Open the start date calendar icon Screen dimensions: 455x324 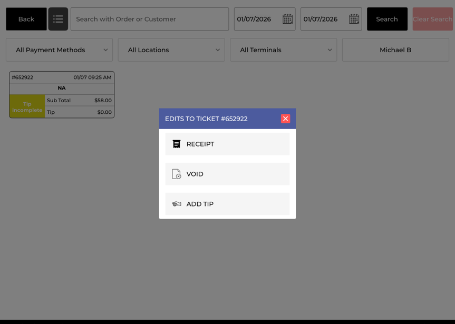pos(287,19)
